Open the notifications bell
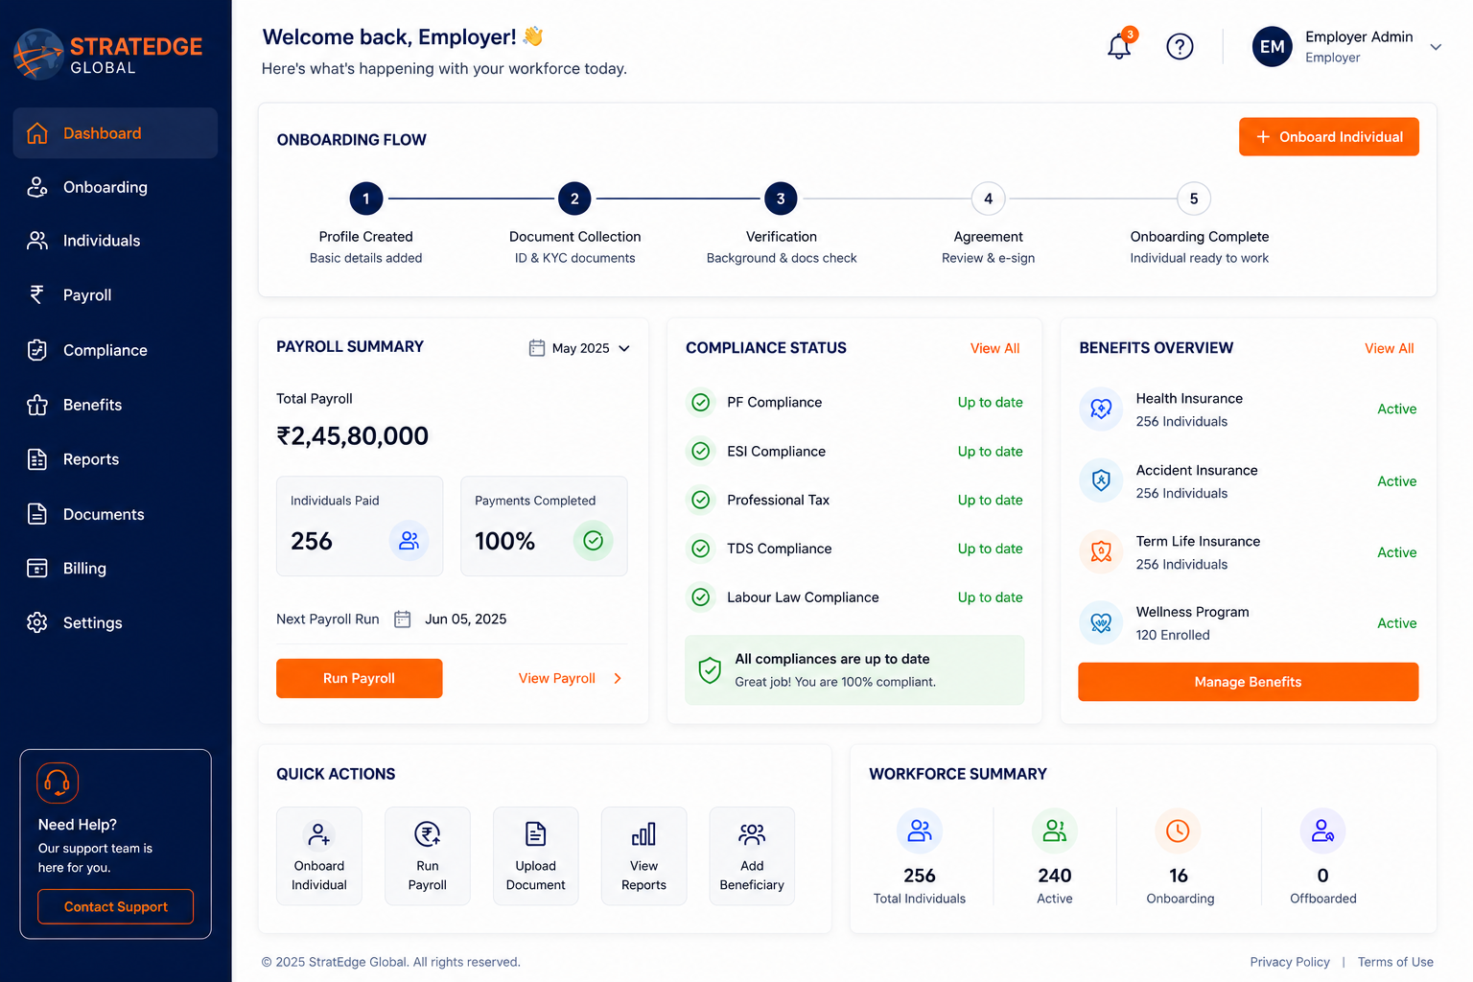 (1119, 46)
